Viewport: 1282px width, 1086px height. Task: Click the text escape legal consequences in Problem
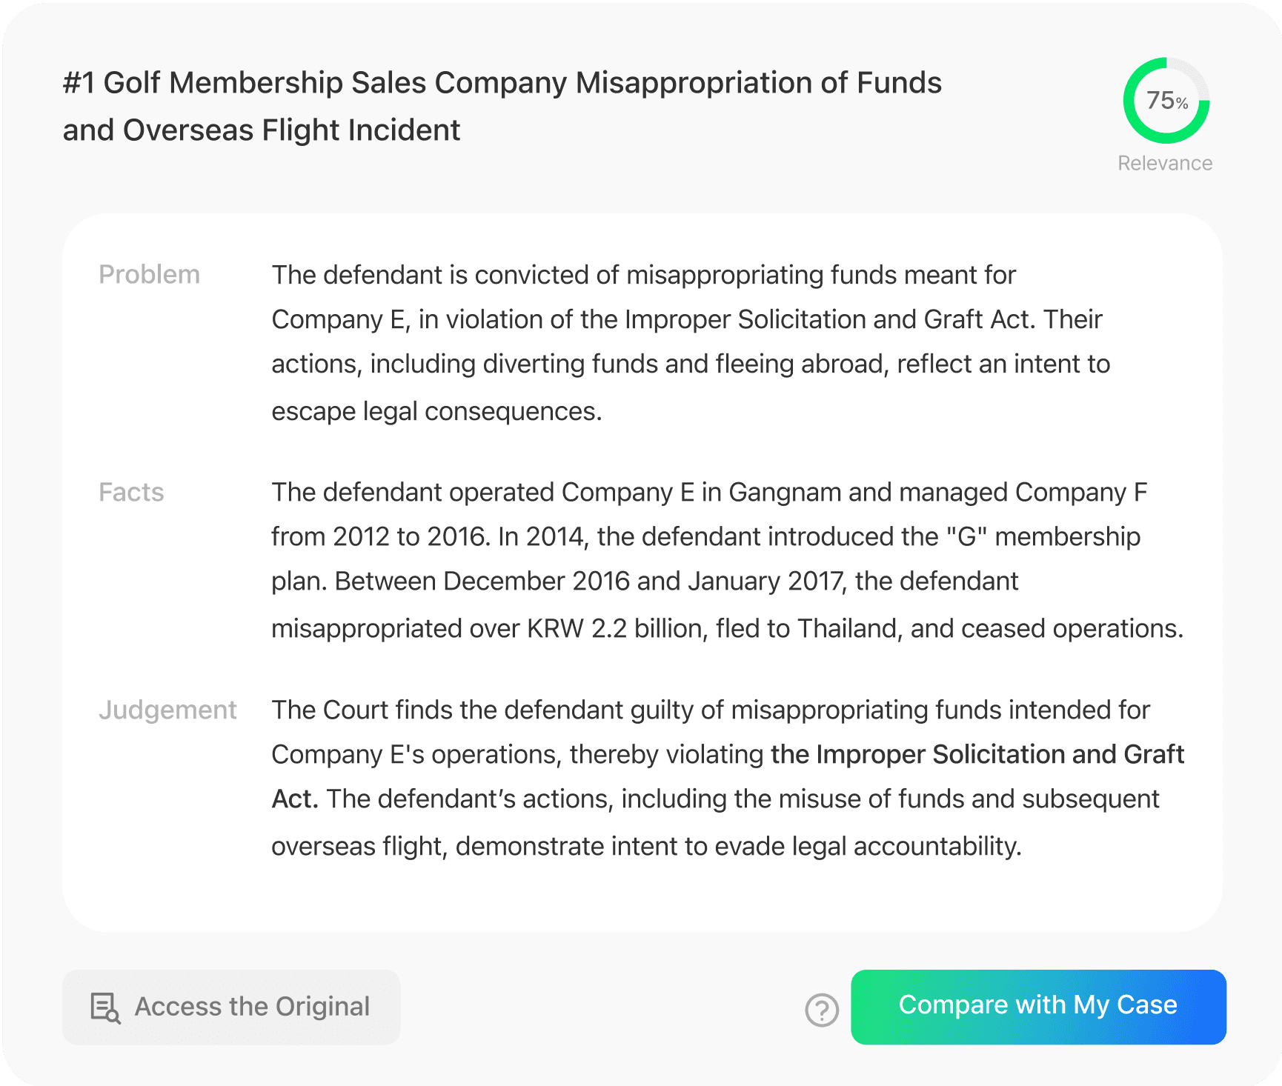point(436,411)
